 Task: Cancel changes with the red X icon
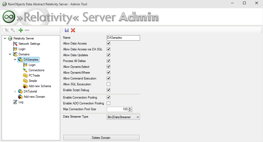(73, 30)
